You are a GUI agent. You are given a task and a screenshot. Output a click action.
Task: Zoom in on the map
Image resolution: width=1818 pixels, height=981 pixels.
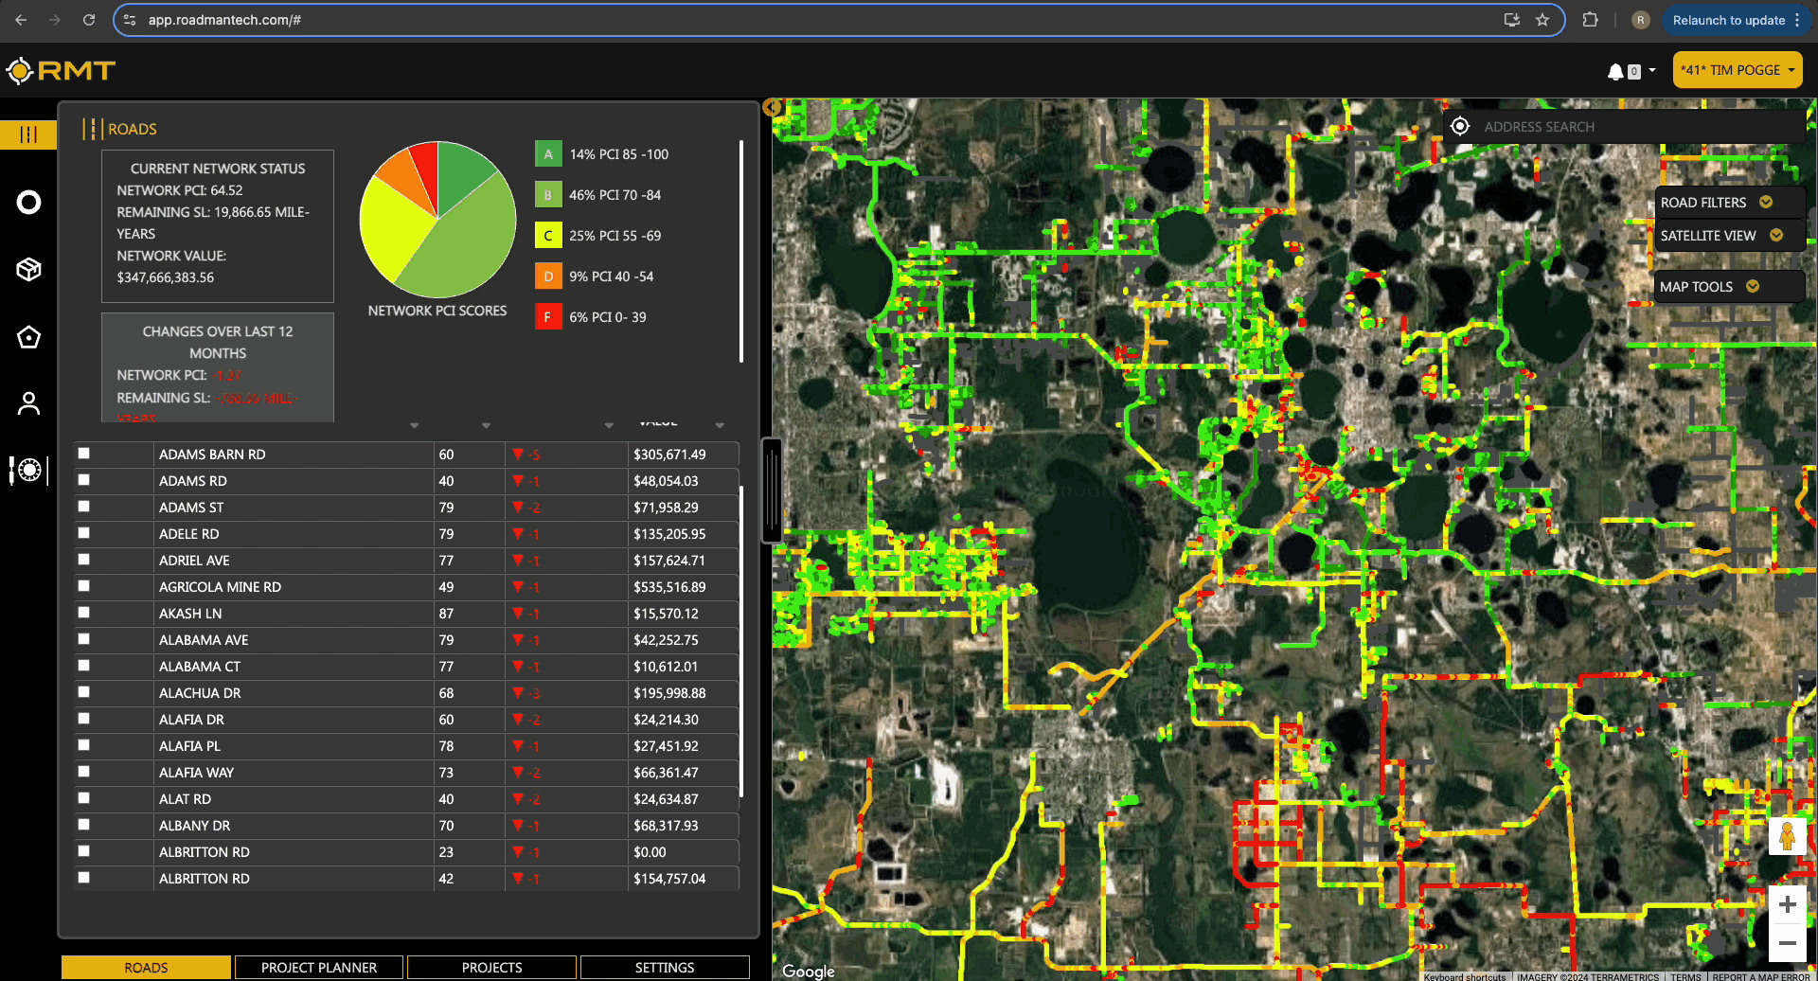1787,904
